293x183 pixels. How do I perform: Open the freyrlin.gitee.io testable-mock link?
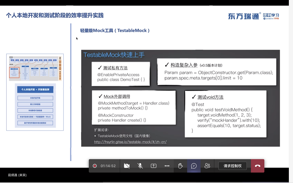click(x=130, y=142)
